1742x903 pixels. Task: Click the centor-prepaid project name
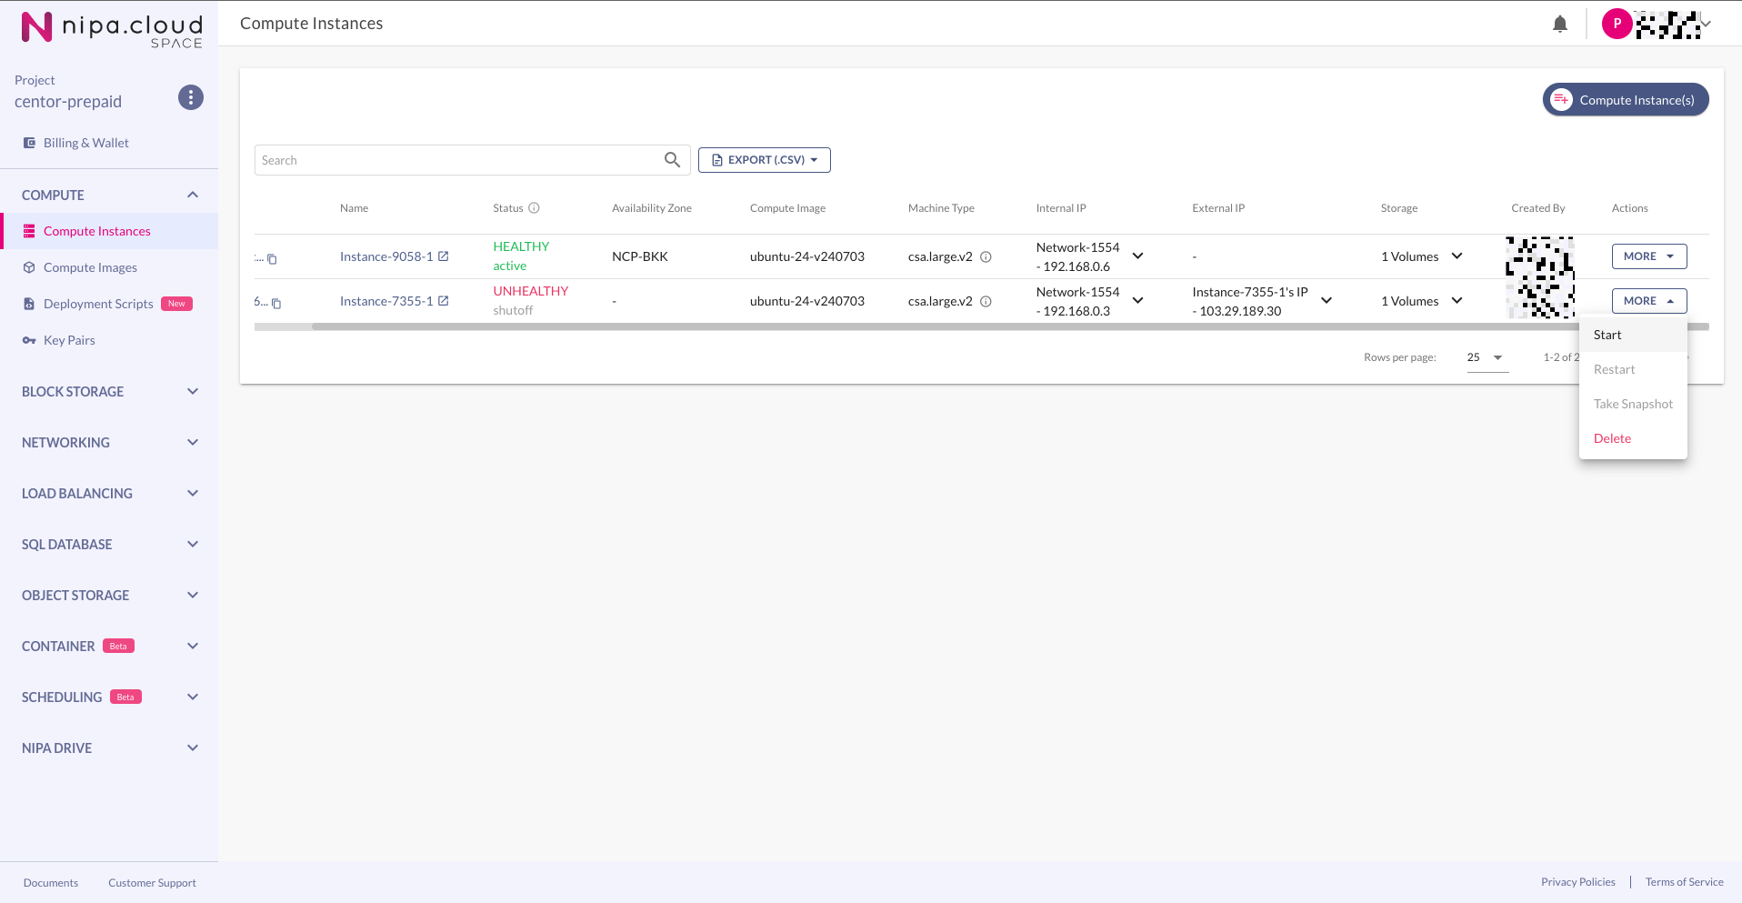pyautogui.click(x=68, y=102)
